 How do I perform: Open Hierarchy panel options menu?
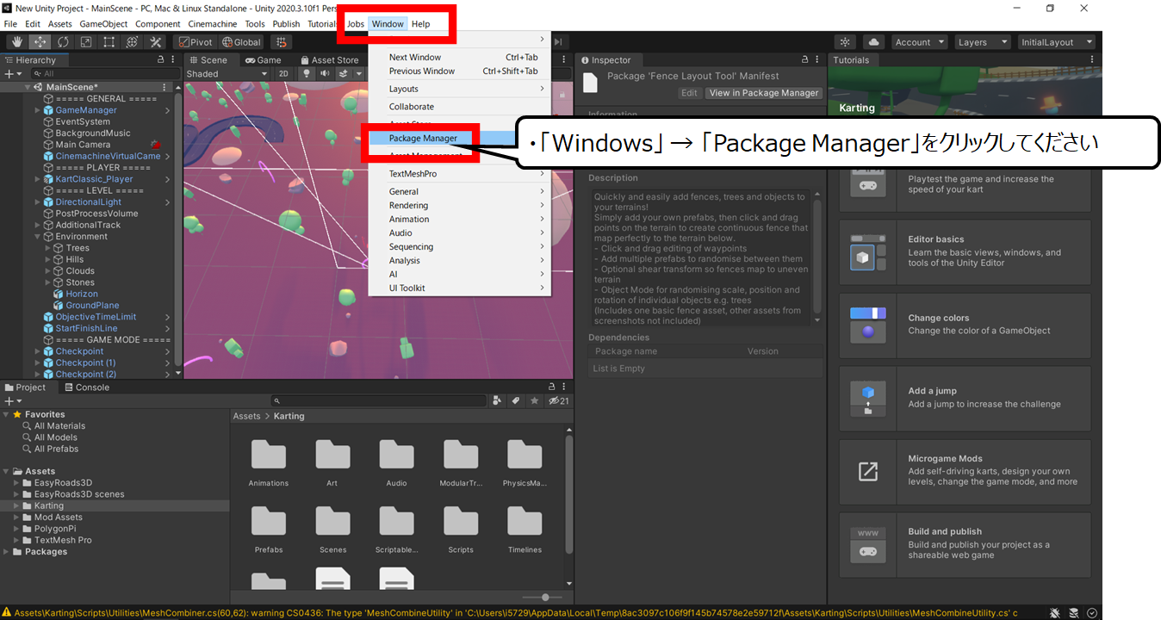[174, 60]
